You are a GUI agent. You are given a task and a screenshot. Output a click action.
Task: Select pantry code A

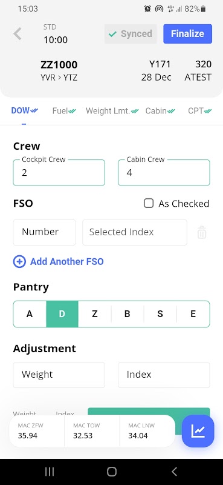tap(30, 314)
